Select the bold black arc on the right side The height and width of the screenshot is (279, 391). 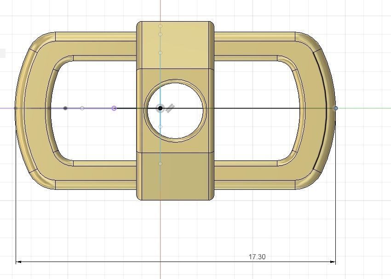pos(322,109)
